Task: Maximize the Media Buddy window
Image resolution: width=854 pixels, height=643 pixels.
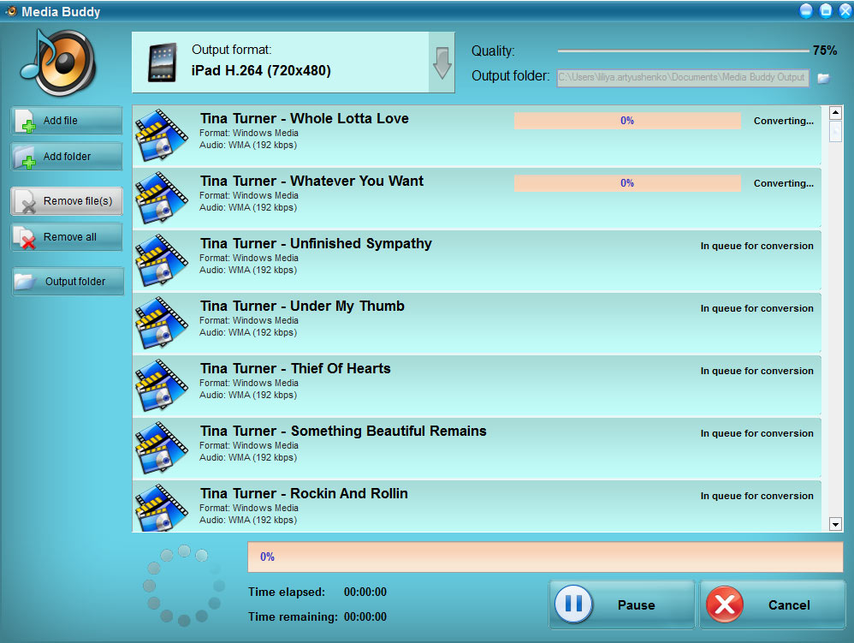Action: point(826,11)
